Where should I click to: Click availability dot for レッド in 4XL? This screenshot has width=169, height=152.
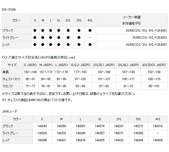tap(90, 45)
